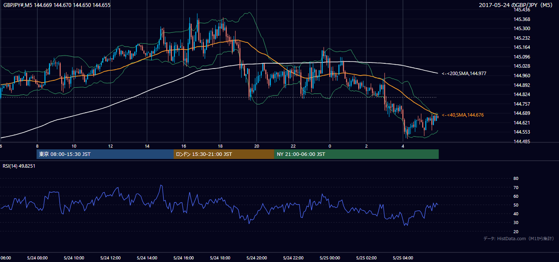Click price axis label 144.757

point(521,104)
